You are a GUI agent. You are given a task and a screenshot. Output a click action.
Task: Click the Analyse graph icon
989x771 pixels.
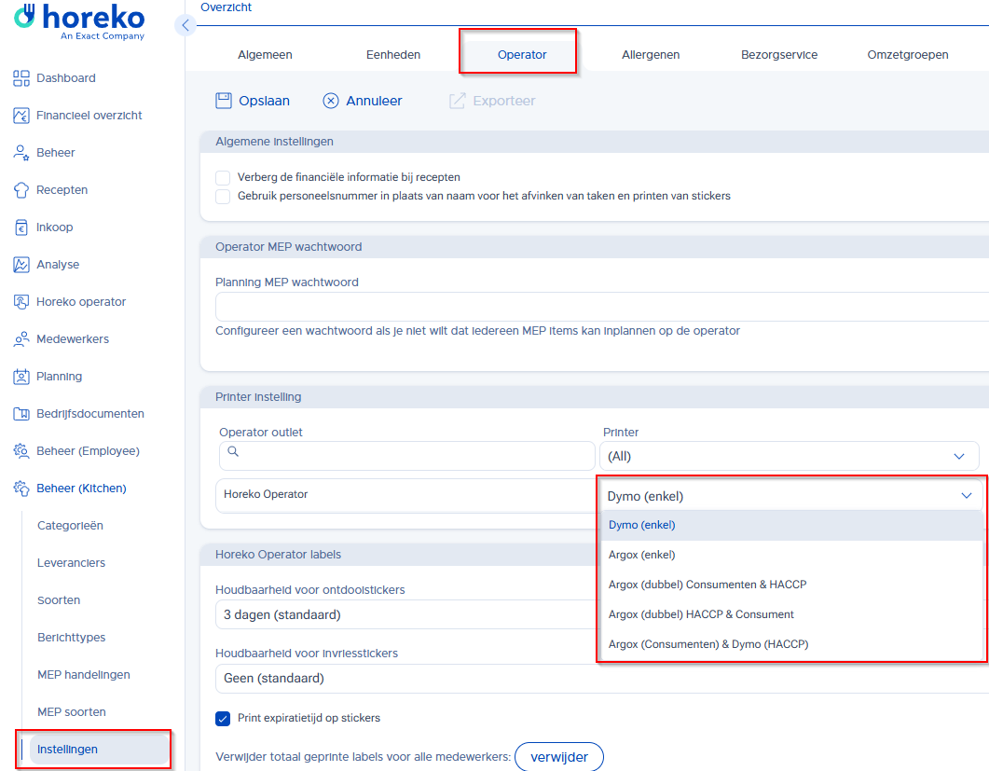coord(21,265)
